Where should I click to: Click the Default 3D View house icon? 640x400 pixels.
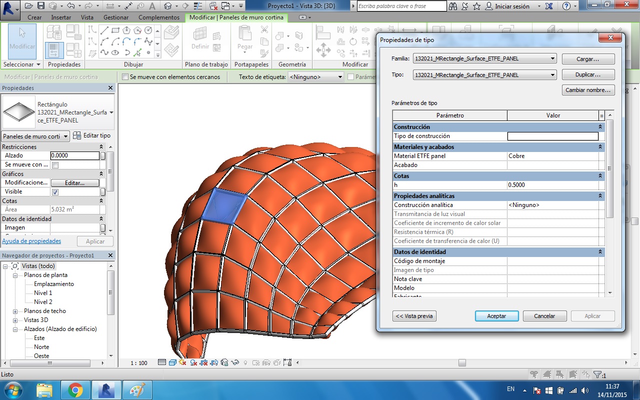coord(168,6)
